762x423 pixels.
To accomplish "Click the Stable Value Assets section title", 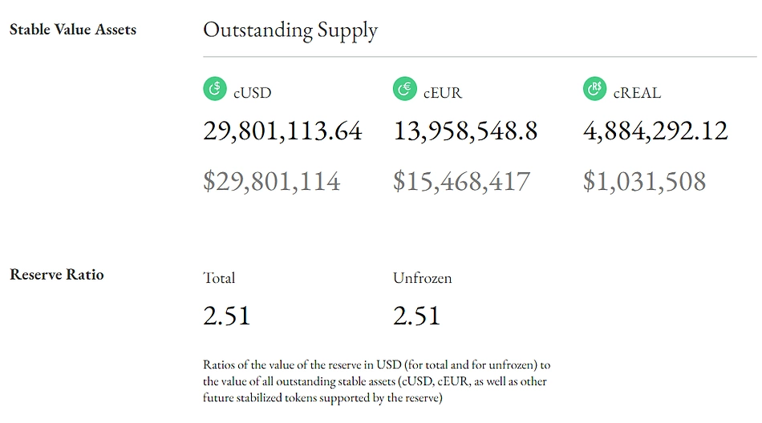I will (73, 30).
